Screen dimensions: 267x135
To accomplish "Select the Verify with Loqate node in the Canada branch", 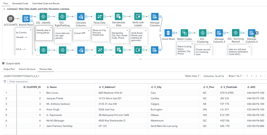I will coord(138,17).
